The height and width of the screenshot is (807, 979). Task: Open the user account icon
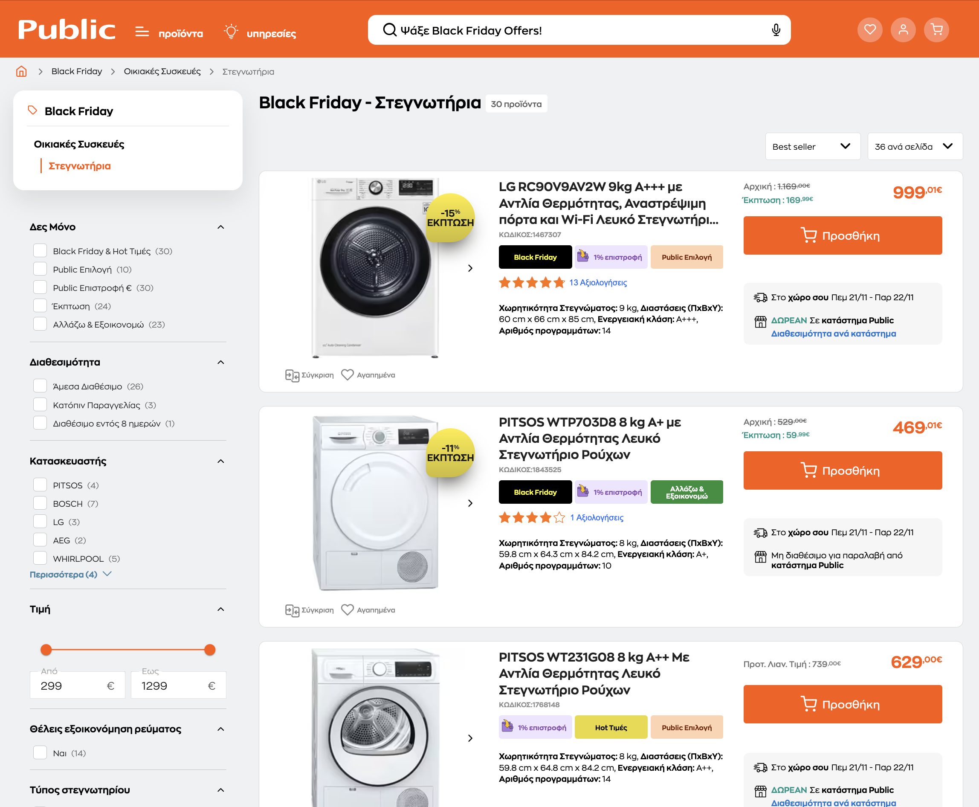[x=903, y=30]
